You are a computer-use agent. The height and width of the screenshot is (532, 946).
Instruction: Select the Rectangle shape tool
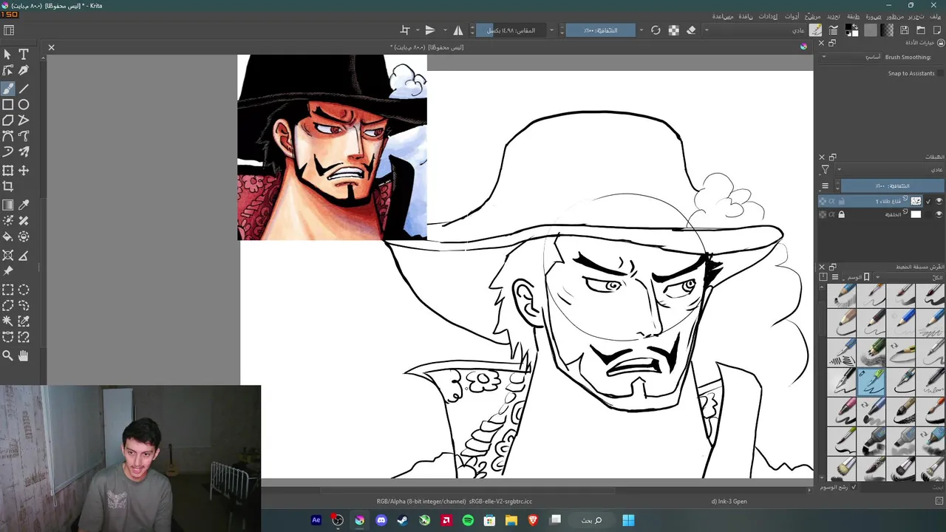pos(7,104)
